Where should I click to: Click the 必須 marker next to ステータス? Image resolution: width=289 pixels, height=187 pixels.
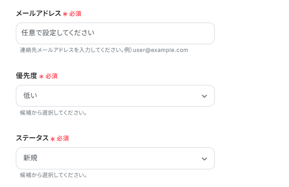tap(63, 139)
